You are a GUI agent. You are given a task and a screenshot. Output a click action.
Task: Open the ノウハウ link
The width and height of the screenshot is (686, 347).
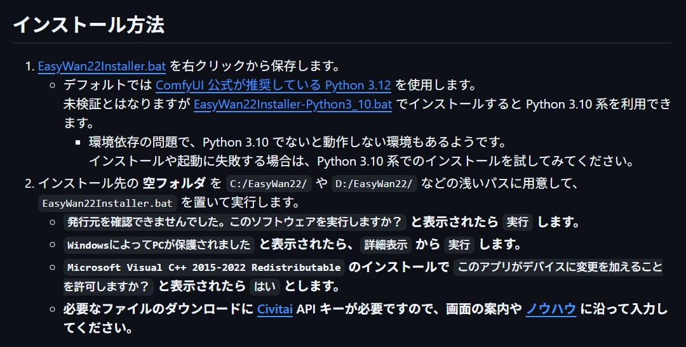click(x=551, y=310)
